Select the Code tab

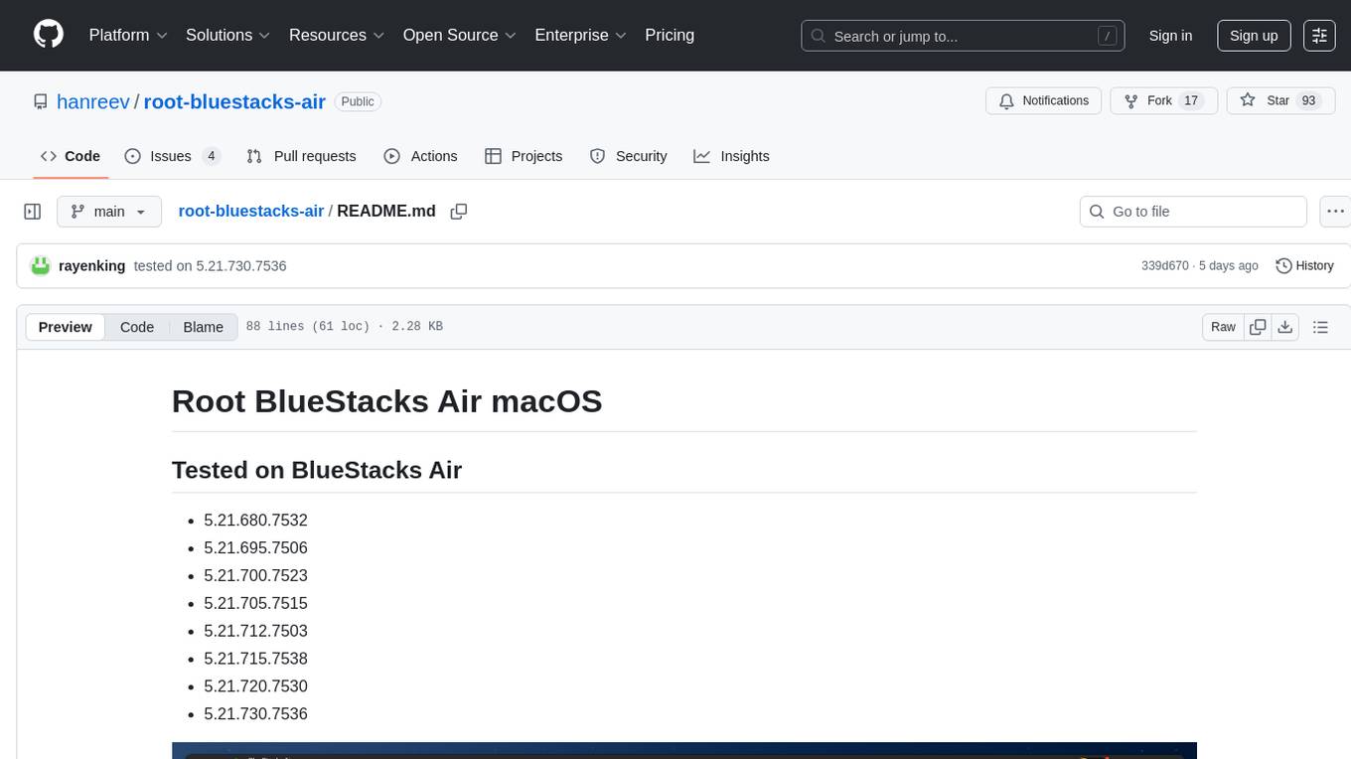click(x=71, y=156)
